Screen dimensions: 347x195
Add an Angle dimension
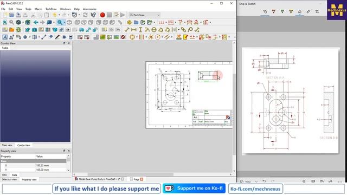160,30
